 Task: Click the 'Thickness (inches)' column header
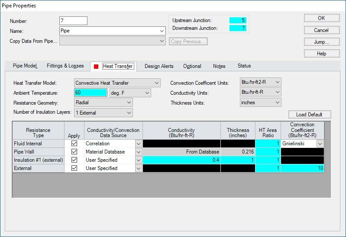click(x=238, y=131)
